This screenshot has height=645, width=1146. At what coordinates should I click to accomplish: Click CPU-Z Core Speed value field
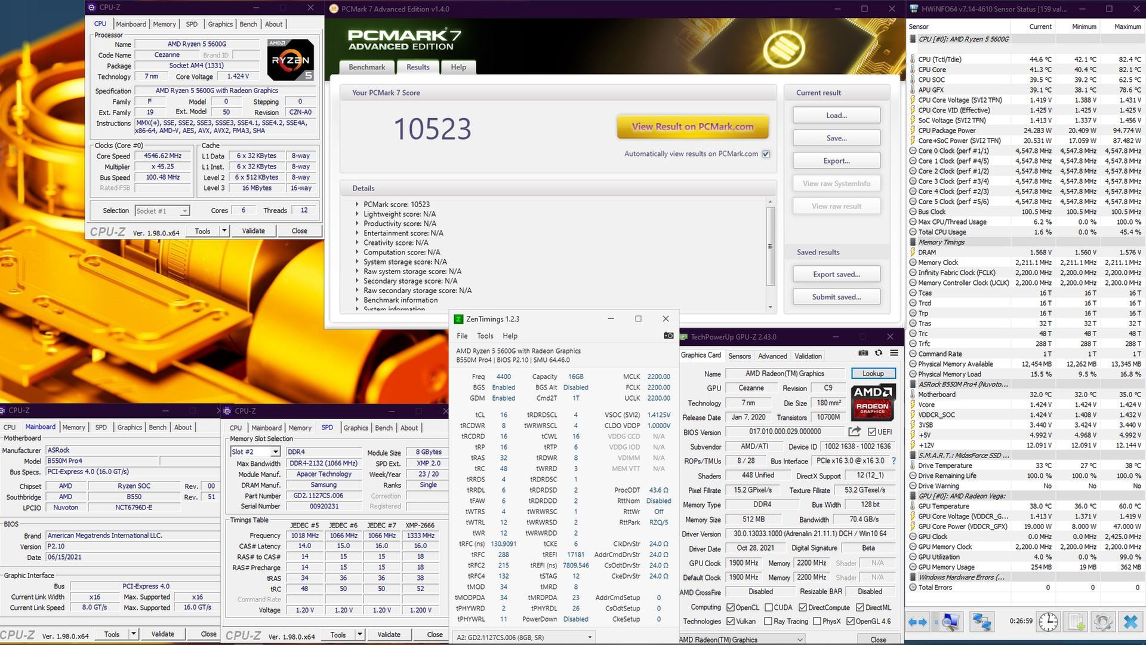pos(162,156)
